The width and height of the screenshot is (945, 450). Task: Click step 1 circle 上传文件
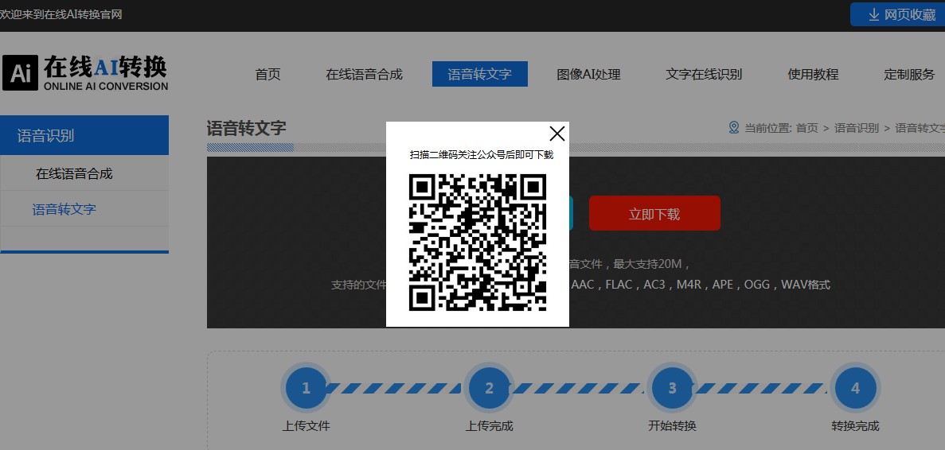(x=307, y=388)
